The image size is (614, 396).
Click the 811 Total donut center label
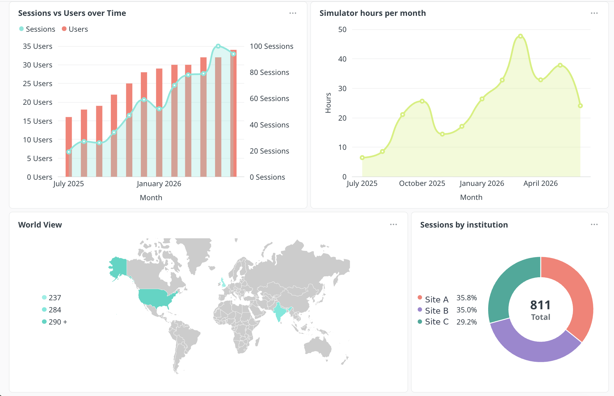tap(541, 310)
